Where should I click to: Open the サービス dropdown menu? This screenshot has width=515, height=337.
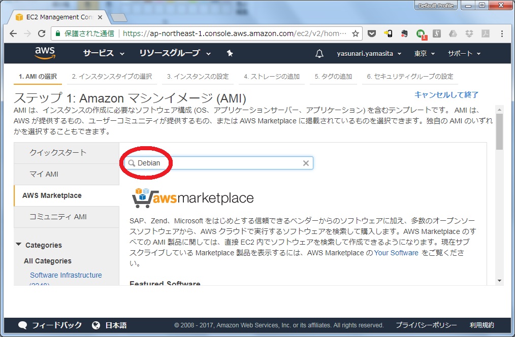point(104,53)
